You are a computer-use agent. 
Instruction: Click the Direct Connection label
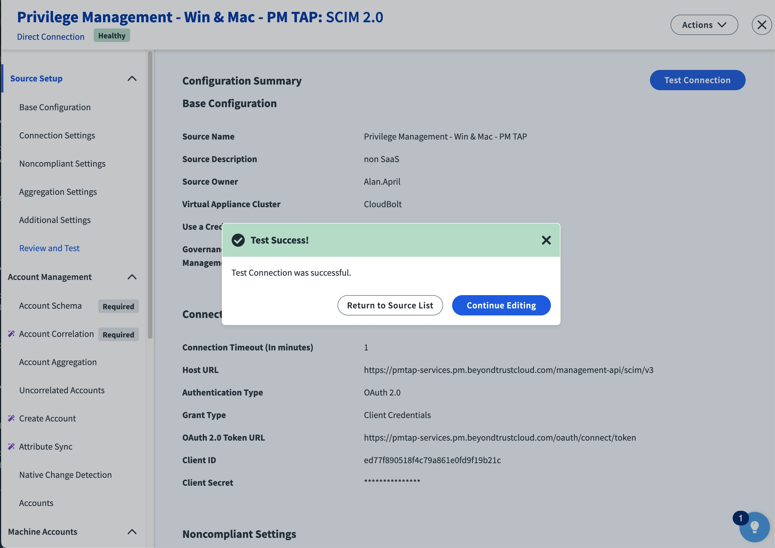51,36
